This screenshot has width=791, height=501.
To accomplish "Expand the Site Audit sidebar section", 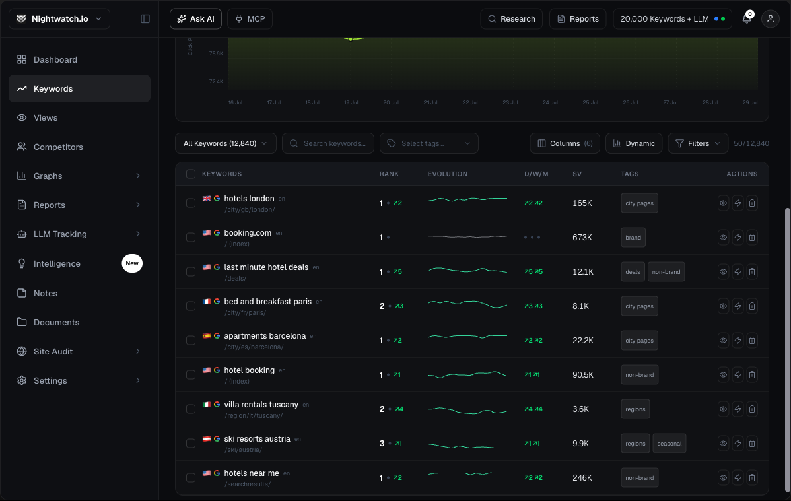I will (138, 351).
